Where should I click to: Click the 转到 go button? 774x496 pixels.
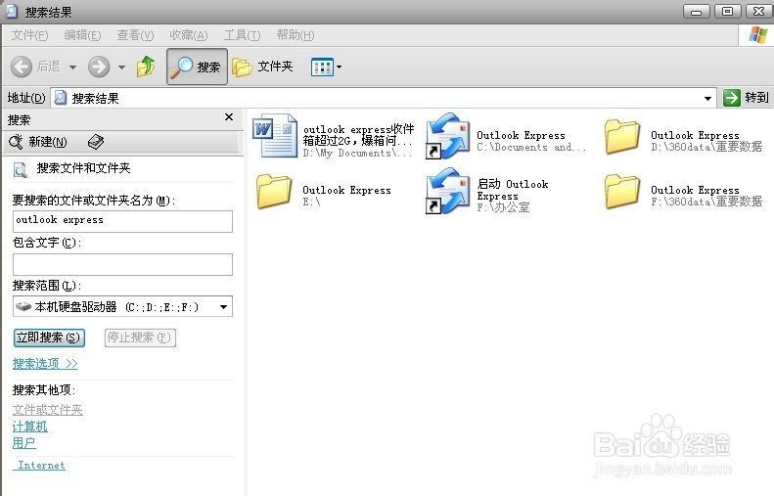click(x=746, y=98)
